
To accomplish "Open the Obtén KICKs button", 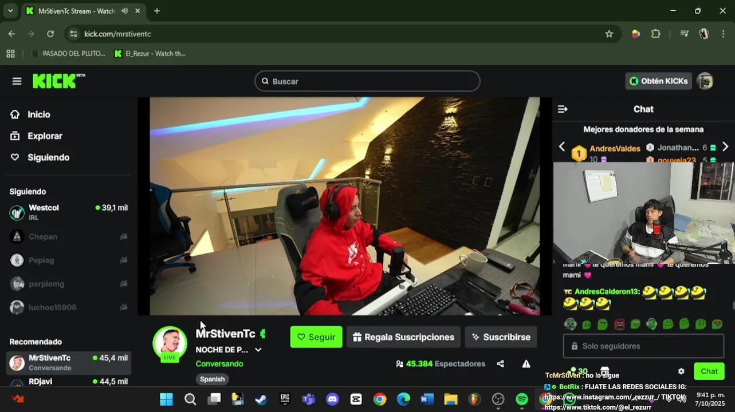I will [x=658, y=81].
